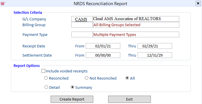202x104 pixels.
Task: Click the All Billing Groups Selected field
Action: [136, 25]
